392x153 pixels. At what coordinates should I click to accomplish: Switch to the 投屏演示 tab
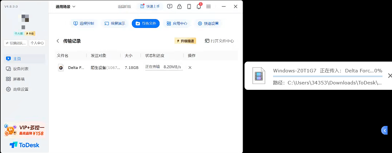[115, 23]
